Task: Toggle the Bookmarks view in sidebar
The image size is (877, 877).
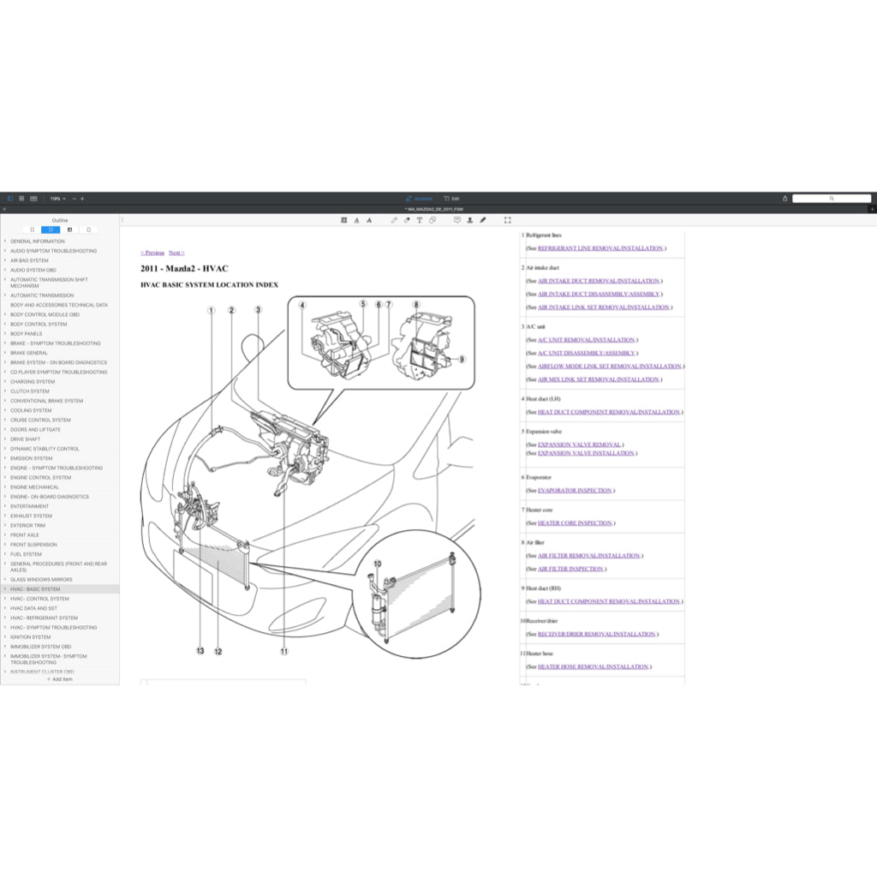Action: point(32,230)
